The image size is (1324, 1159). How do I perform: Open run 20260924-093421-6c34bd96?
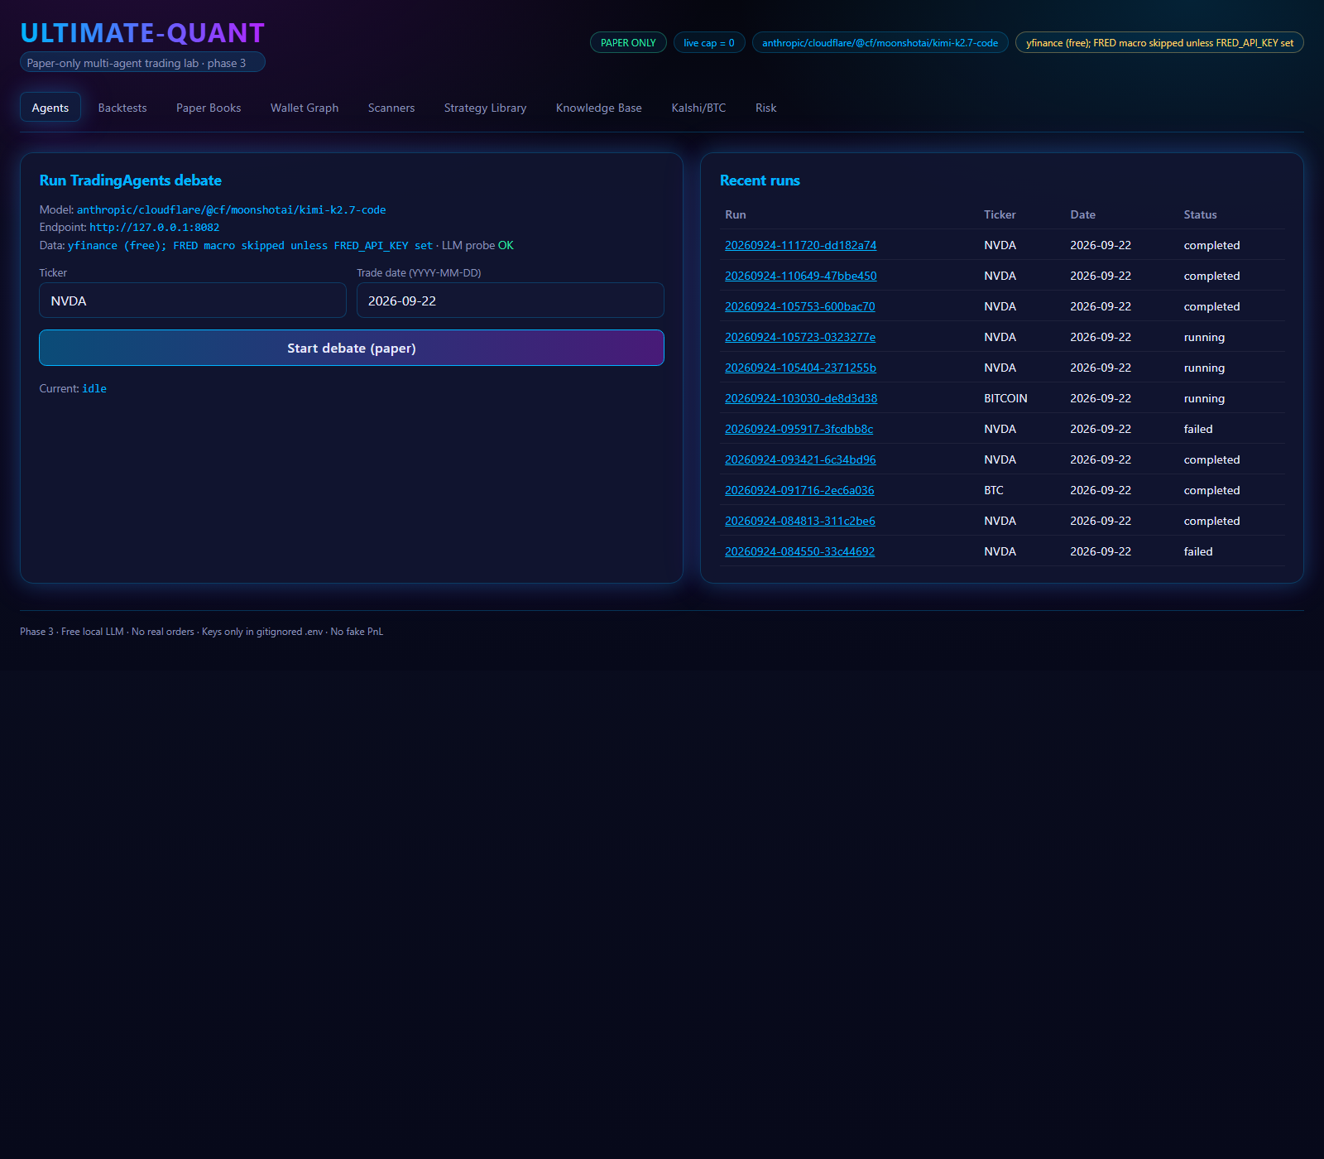coord(800,459)
